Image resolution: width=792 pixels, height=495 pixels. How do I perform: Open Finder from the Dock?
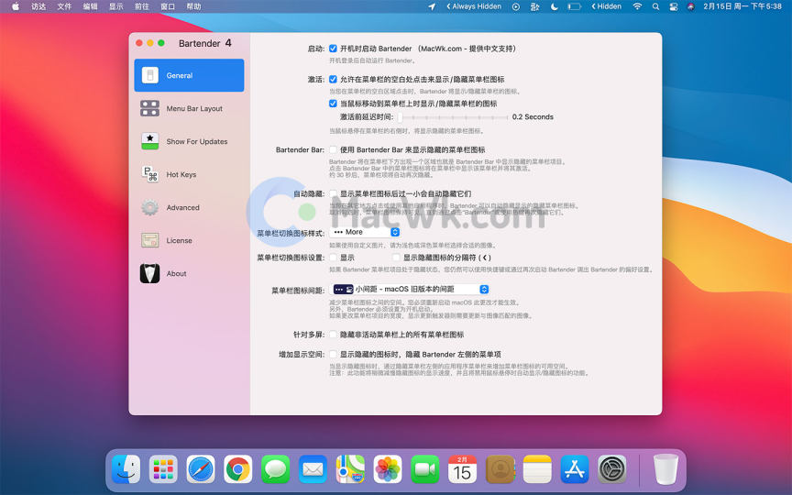click(x=126, y=469)
